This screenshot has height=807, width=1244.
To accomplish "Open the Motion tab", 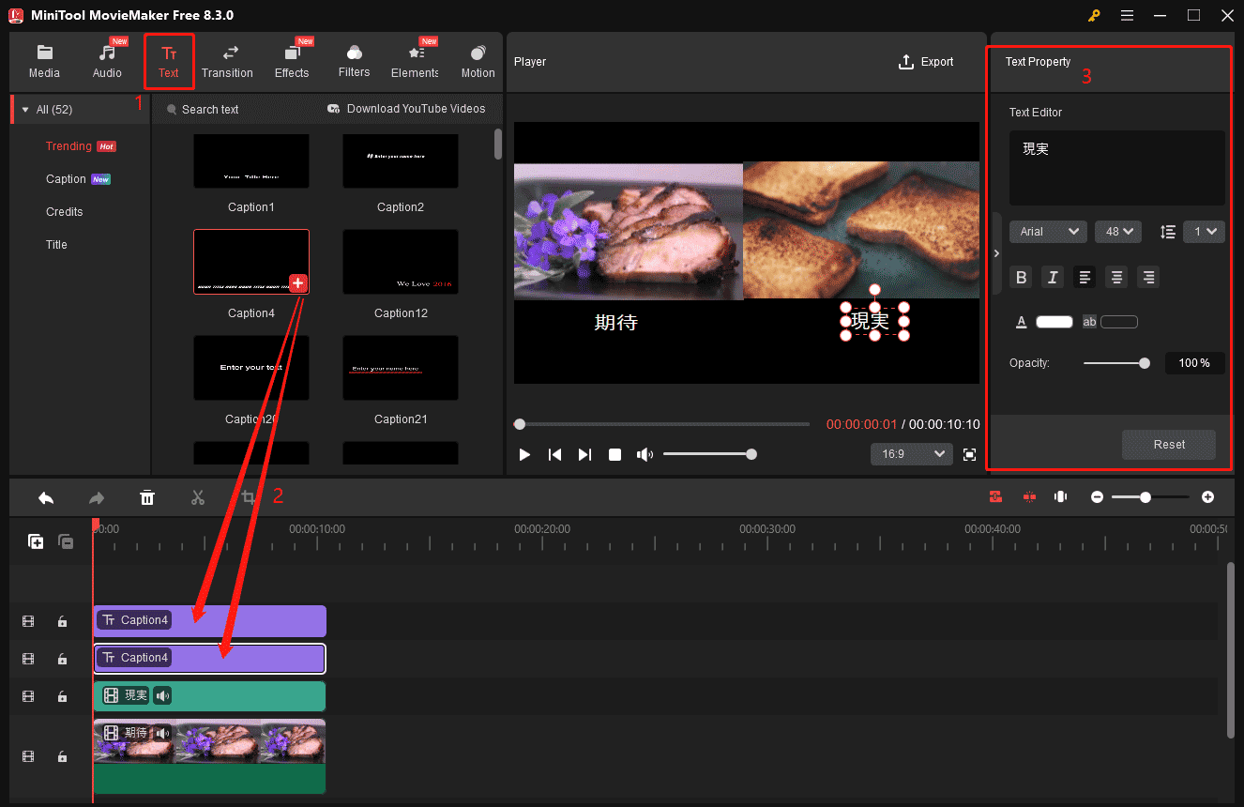I will coord(478,61).
